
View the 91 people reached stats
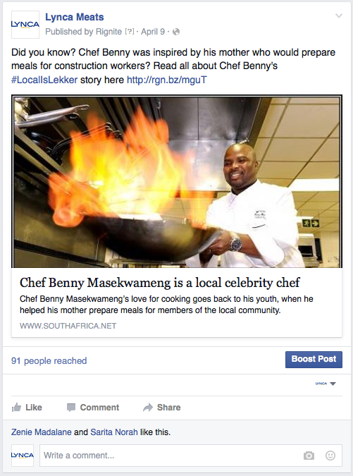pos(49,360)
